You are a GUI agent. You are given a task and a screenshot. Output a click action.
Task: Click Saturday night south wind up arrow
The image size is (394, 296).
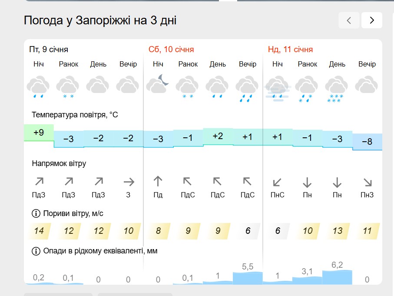(158, 181)
